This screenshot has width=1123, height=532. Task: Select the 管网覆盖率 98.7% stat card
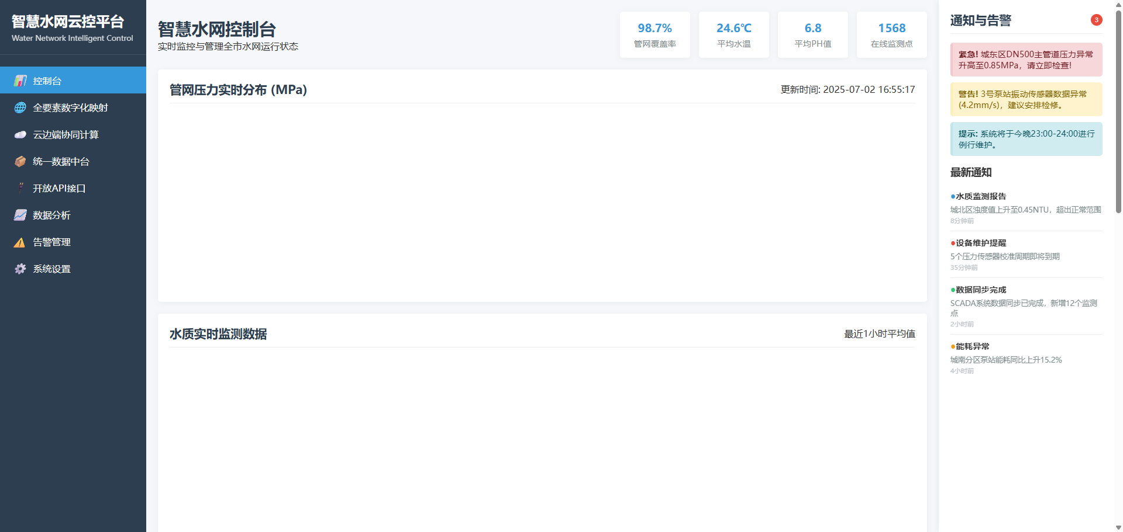click(654, 34)
